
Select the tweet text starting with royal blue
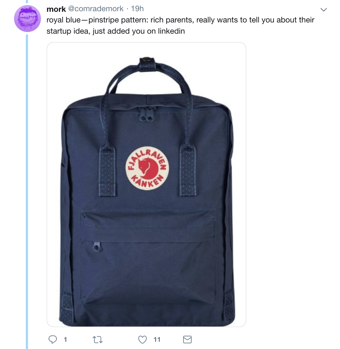180,25
